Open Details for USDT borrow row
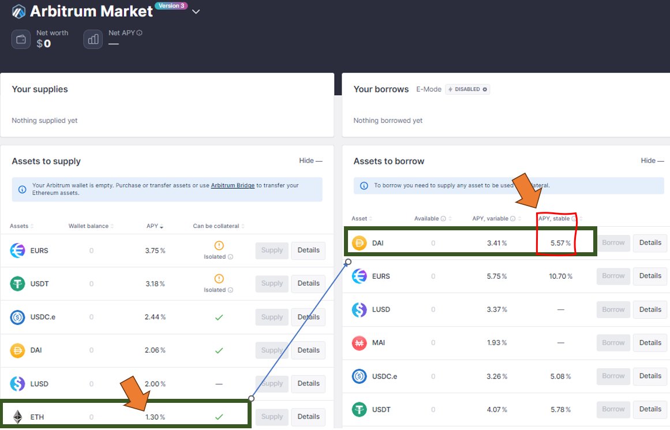The width and height of the screenshot is (670, 430). pyautogui.click(x=650, y=409)
